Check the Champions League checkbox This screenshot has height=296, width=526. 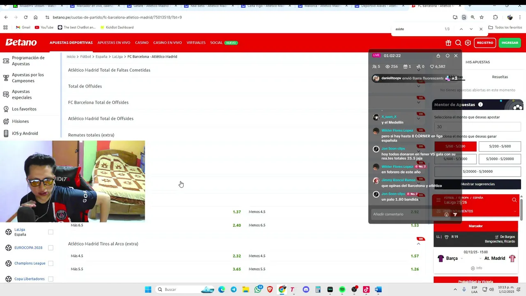[x=51, y=263]
